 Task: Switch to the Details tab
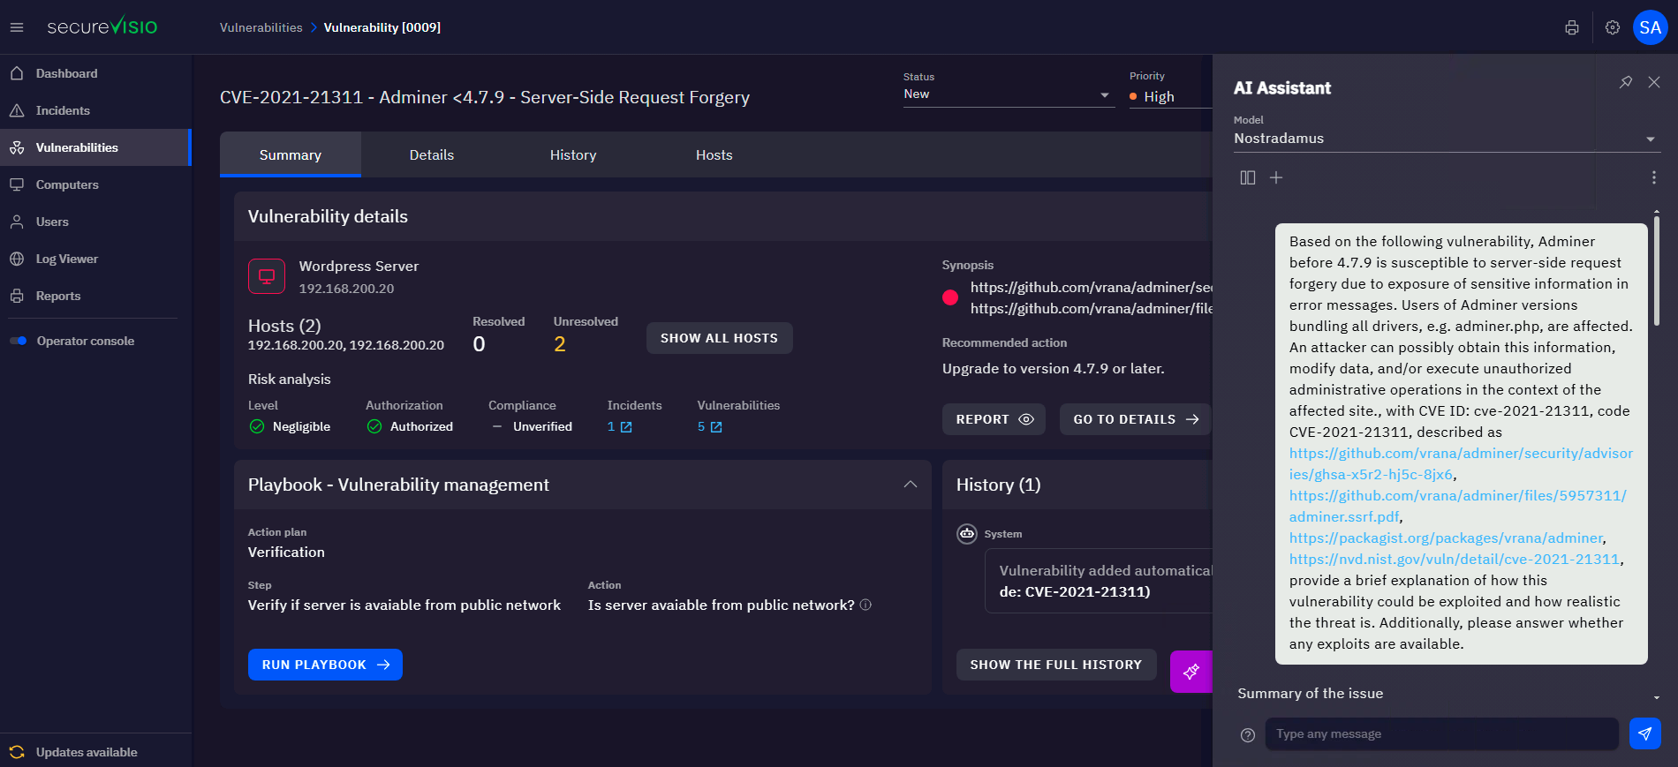[x=431, y=154]
